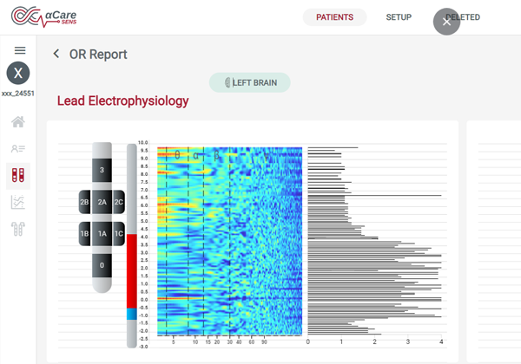Image resolution: width=521 pixels, height=364 pixels.
Task: Go to Home via sidebar icon
Action: pyautogui.click(x=18, y=122)
